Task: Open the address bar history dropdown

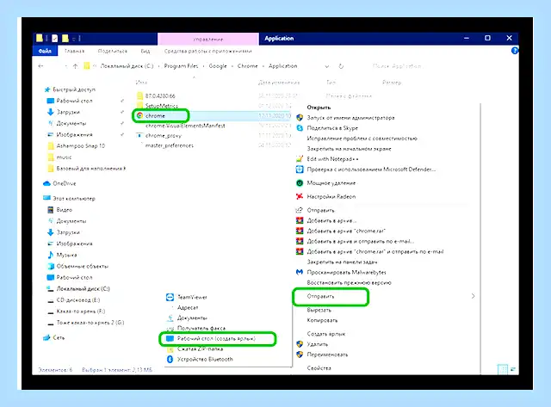Action: coord(327,66)
